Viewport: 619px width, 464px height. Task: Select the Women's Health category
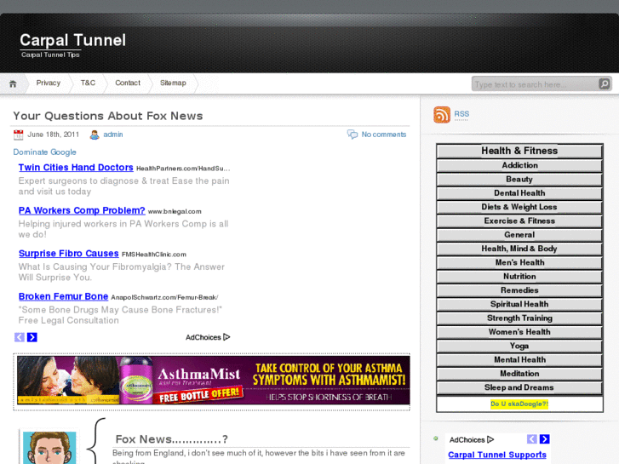519,332
